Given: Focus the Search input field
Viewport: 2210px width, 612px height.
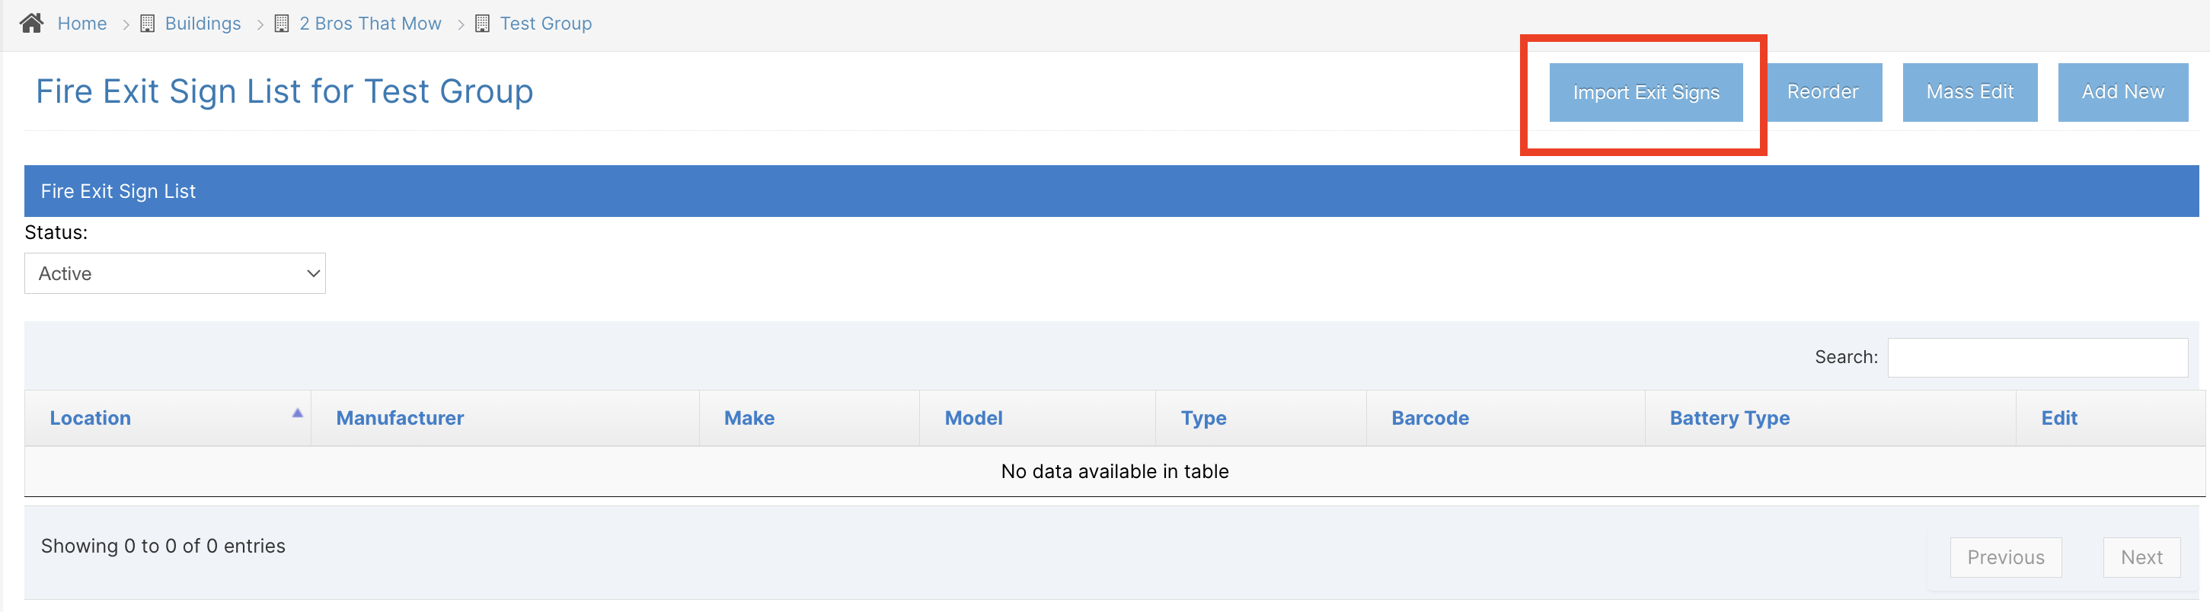Looking at the screenshot, I should (x=2038, y=358).
